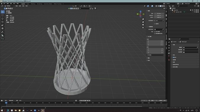Switch to the Motion Tracking workspace tab
This screenshot has height=112, width=200.
coord(57,4)
